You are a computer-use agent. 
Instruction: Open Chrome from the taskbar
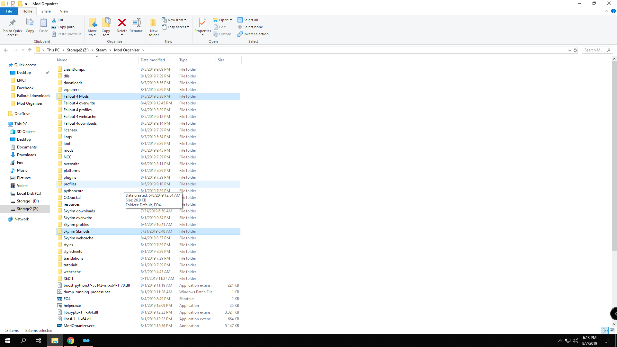pyautogui.click(x=71, y=341)
